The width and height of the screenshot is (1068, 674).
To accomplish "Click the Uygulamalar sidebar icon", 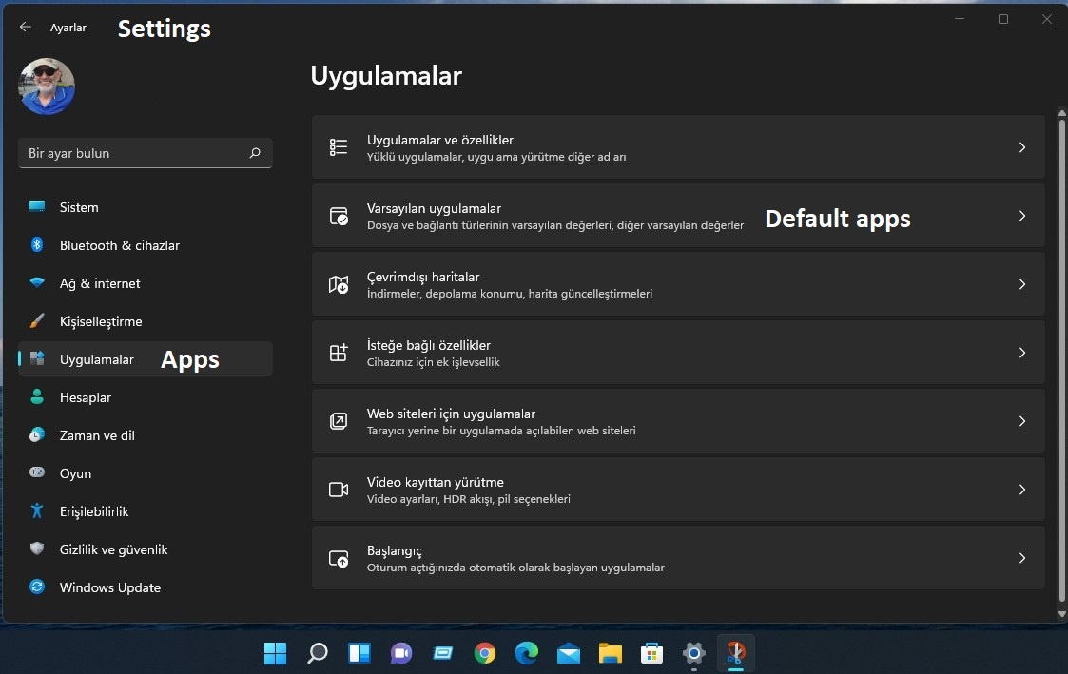I will pyautogui.click(x=37, y=358).
